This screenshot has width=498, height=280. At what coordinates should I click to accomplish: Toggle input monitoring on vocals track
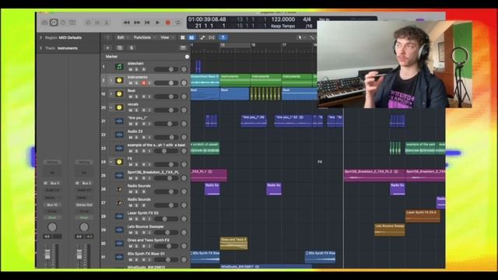pyautogui.click(x=149, y=110)
